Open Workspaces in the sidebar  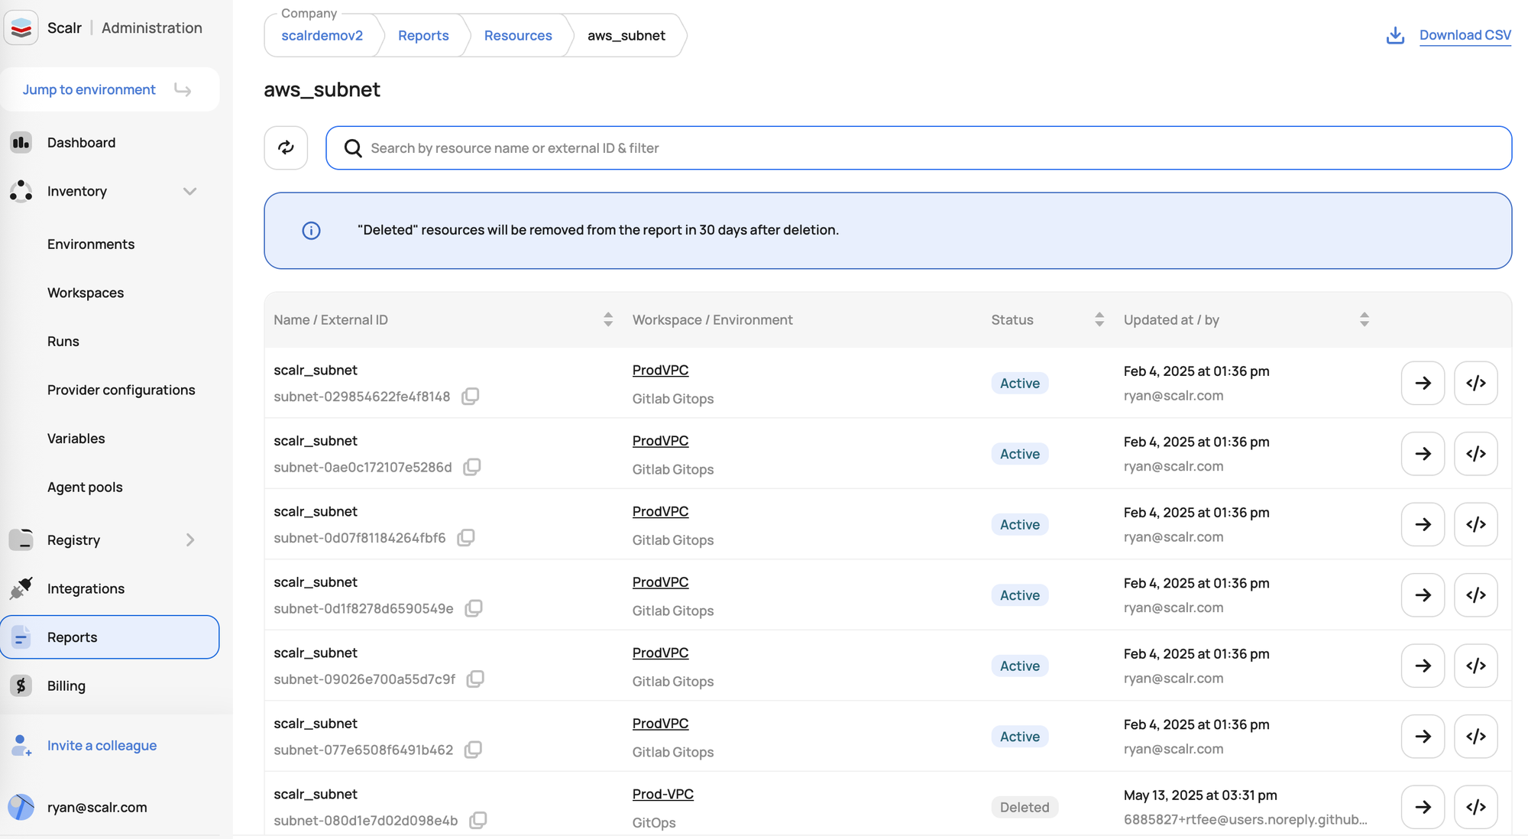click(x=86, y=293)
